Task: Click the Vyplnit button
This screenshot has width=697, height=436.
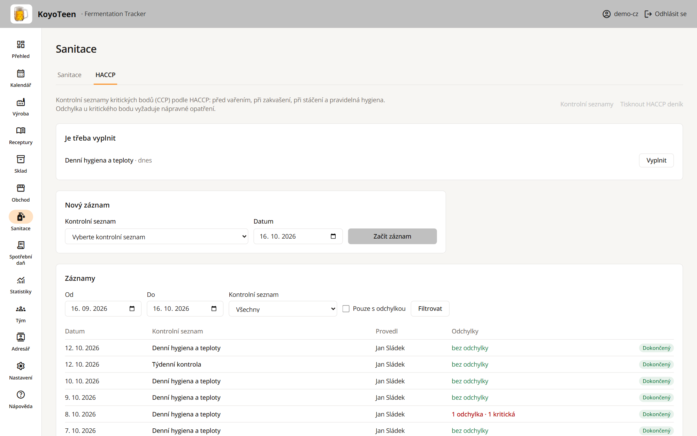Action: pos(656,160)
